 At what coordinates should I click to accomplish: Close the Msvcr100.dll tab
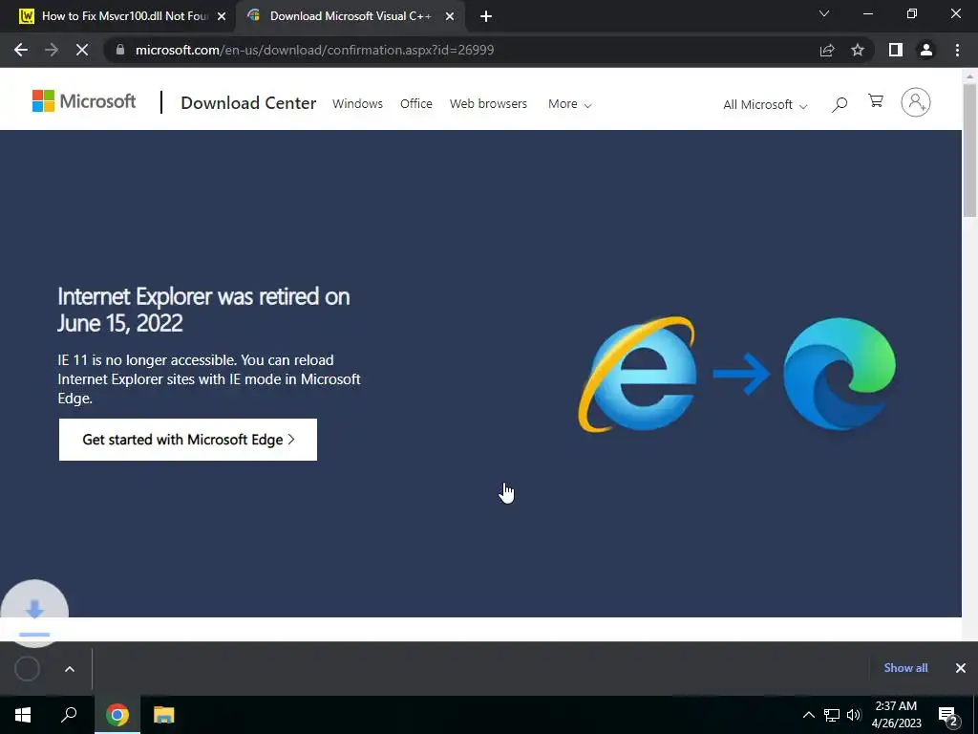[x=222, y=17]
